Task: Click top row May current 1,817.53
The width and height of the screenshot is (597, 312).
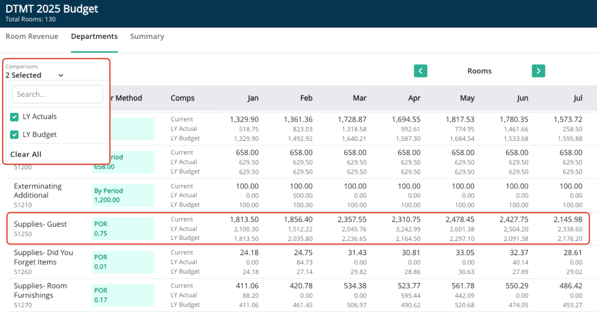Action: click(460, 119)
